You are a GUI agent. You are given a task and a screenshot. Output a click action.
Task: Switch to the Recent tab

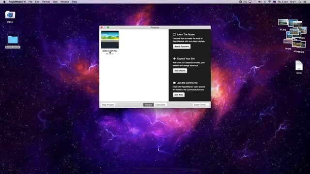click(149, 105)
